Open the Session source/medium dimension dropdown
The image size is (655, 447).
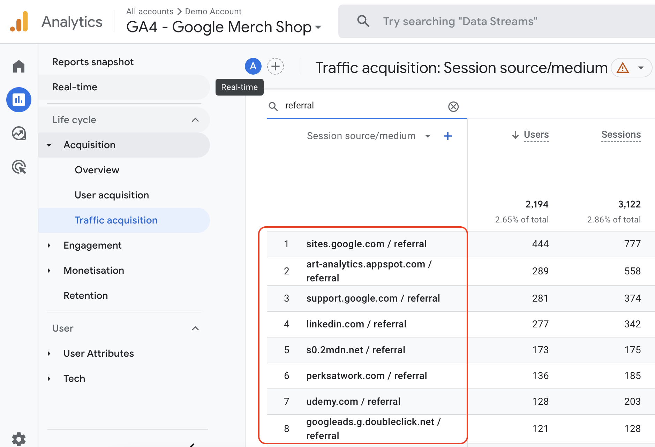(428, 136)
